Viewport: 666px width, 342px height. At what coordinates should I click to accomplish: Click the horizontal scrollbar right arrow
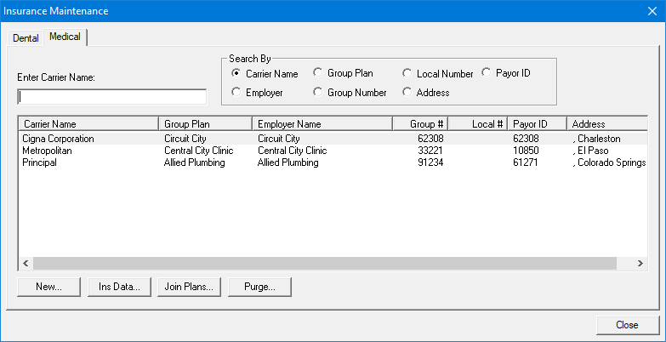[x=640, y=264]
